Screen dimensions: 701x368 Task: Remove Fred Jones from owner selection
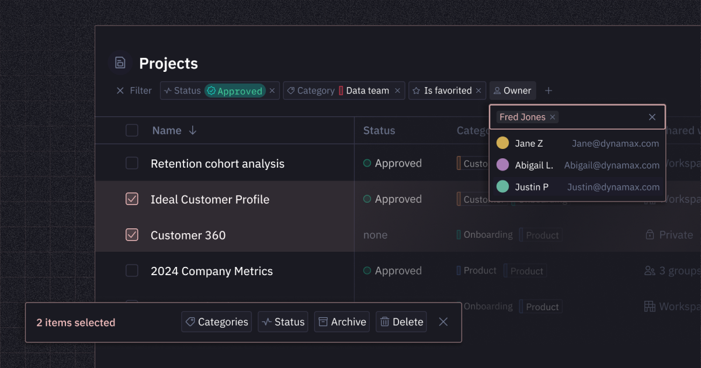click(x=553, y=117)
